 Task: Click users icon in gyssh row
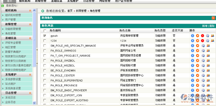212,36
